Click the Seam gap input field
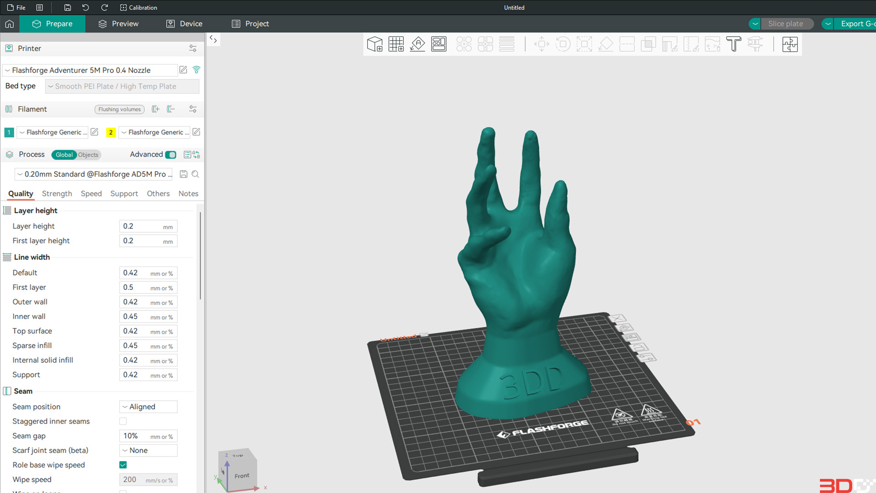876x493 pixels. click(x=148, y=436)
